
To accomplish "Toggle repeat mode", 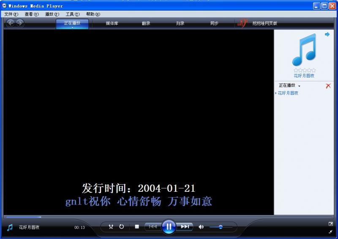I will pos(121,227).
